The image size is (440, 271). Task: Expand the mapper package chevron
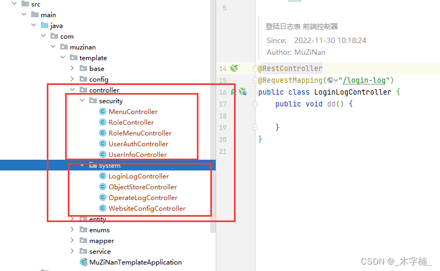72,240
